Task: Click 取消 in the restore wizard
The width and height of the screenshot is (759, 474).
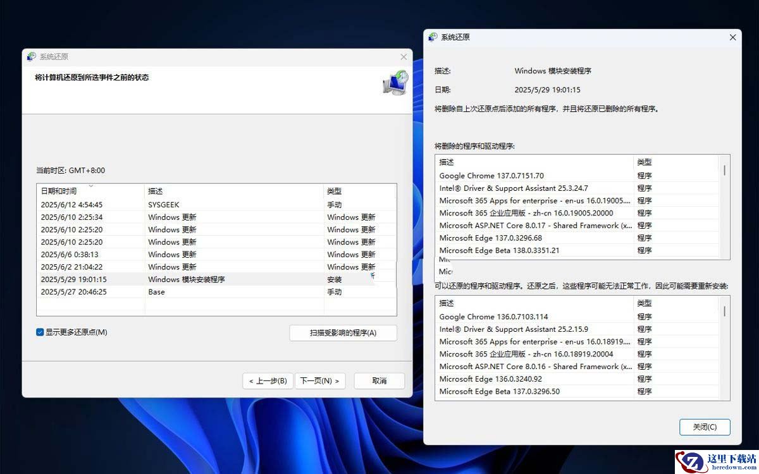Action: coord(379,381)
